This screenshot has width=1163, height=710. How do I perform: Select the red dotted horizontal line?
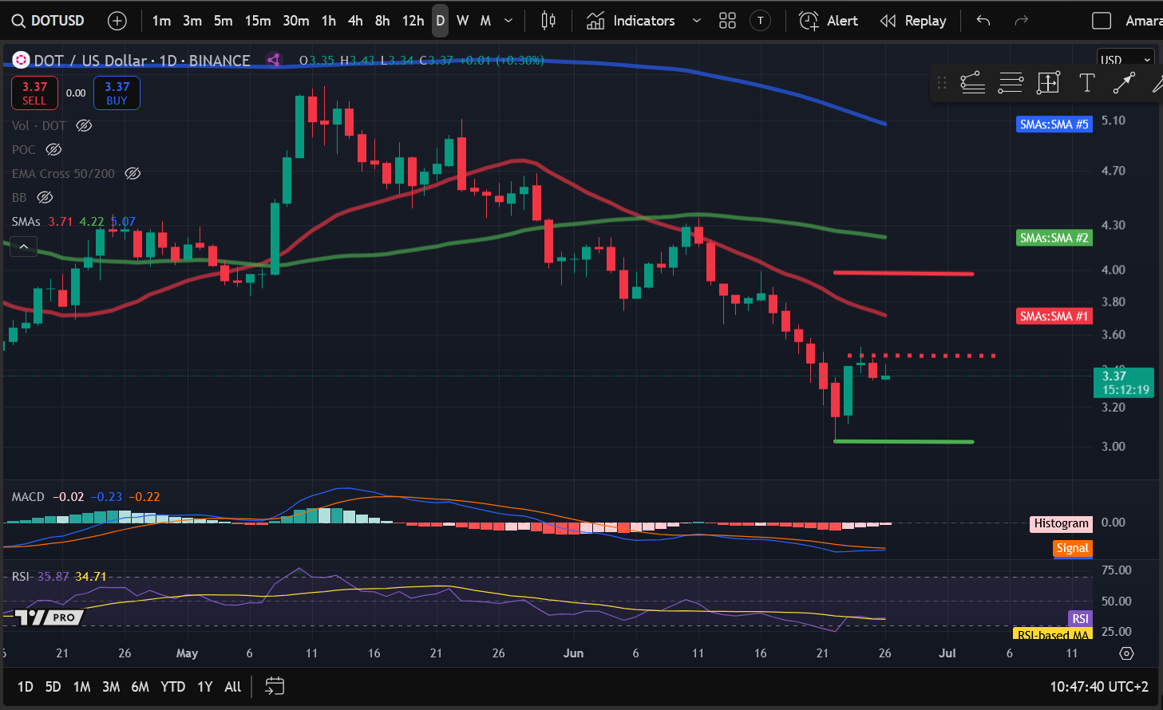click(921, 356)
